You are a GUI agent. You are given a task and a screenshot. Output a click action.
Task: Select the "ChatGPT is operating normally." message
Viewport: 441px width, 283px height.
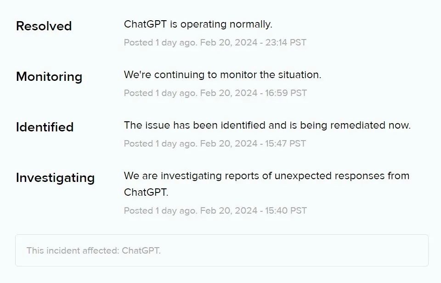point(198,24)
